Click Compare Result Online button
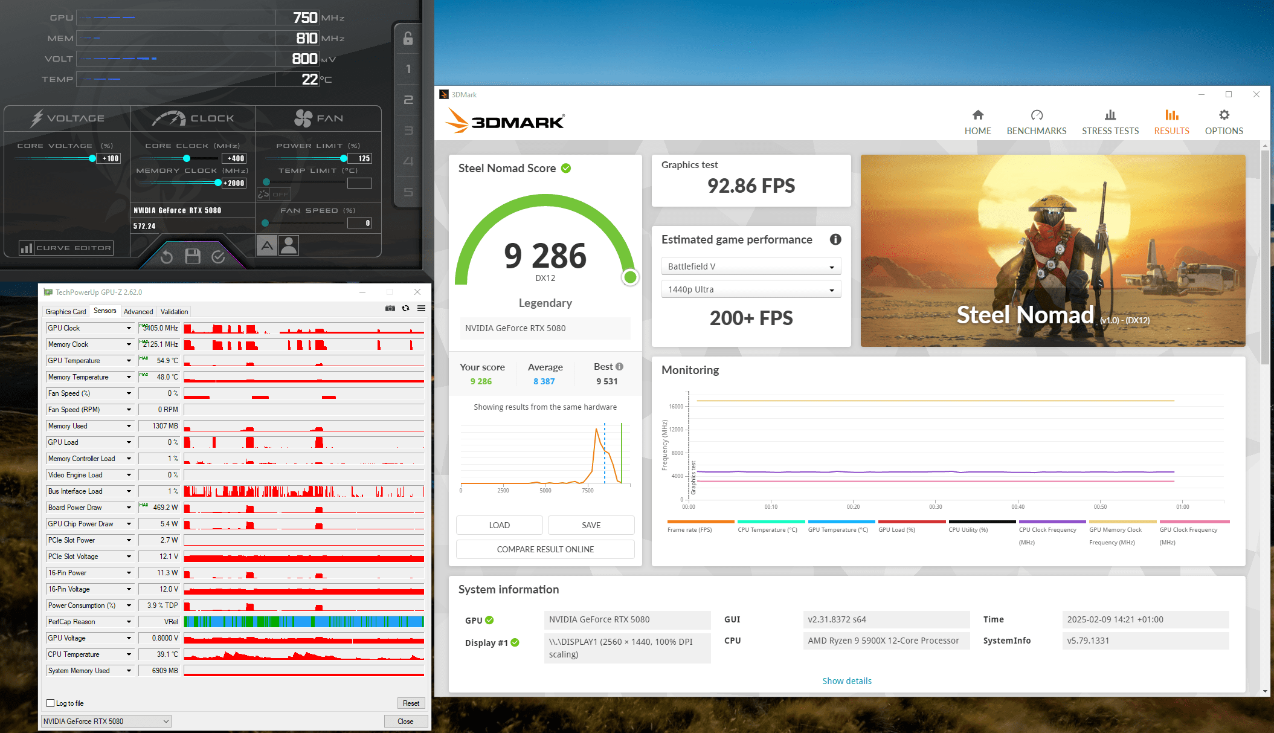Image resolution: width=1274 pixels, height=733 pixels. [545, 549]
